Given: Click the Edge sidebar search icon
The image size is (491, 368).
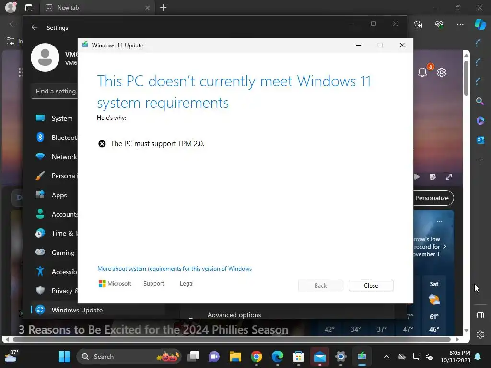Looking at the screenshot, I should [x=479, y=101].
